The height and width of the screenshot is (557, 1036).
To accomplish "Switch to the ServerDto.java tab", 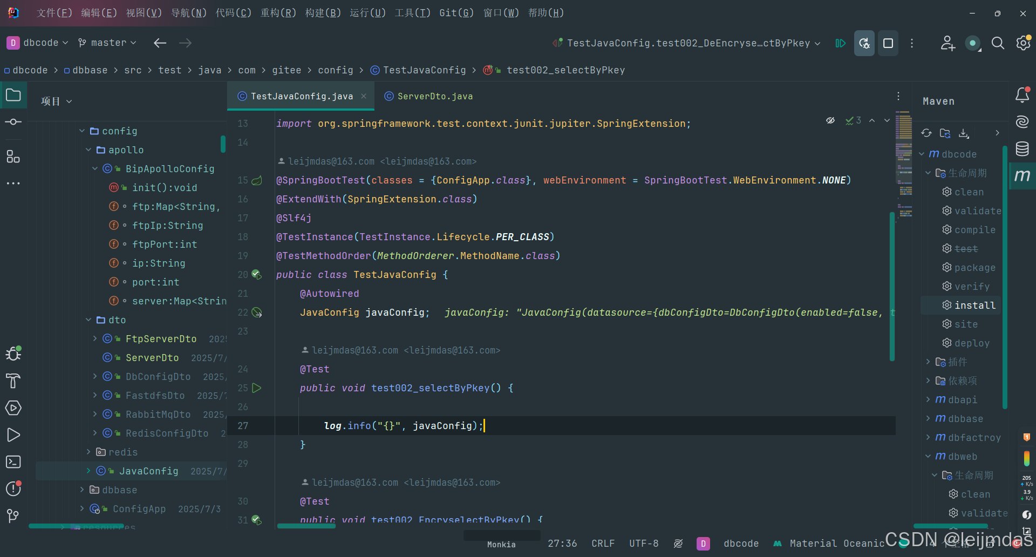I will pos(434,96).
